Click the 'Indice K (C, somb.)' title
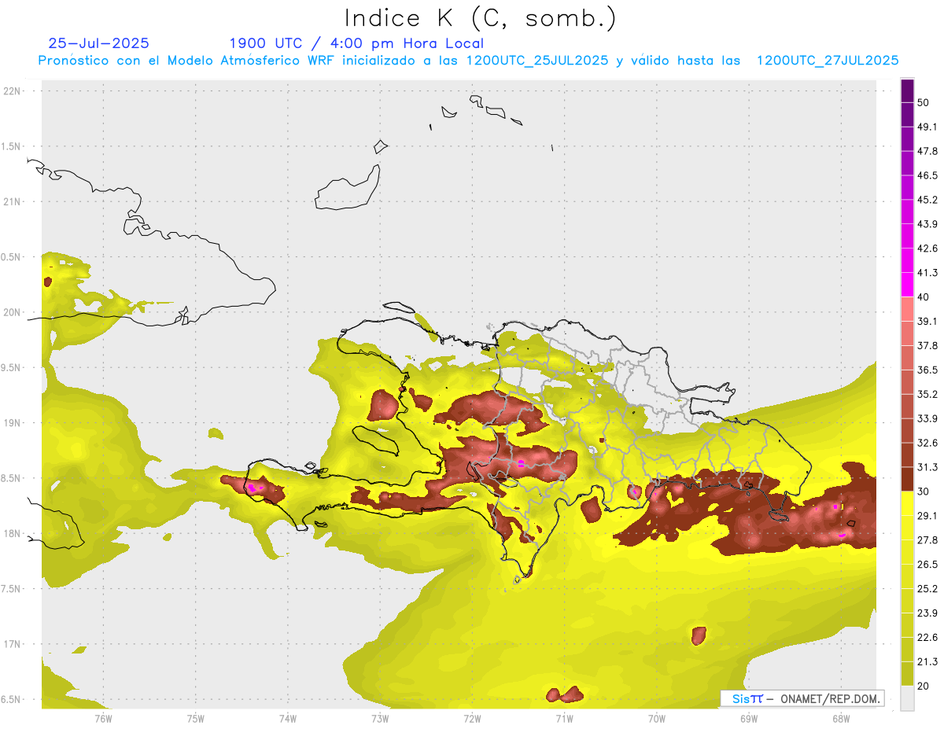 click(x=480, y=18)
